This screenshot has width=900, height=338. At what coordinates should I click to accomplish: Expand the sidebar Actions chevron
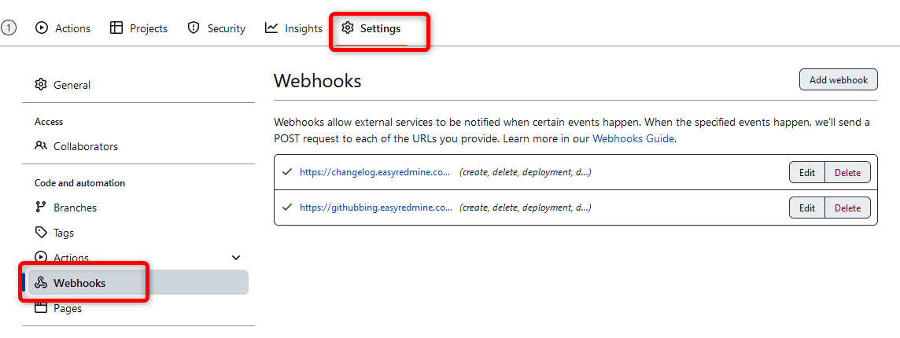click(235, 258)
